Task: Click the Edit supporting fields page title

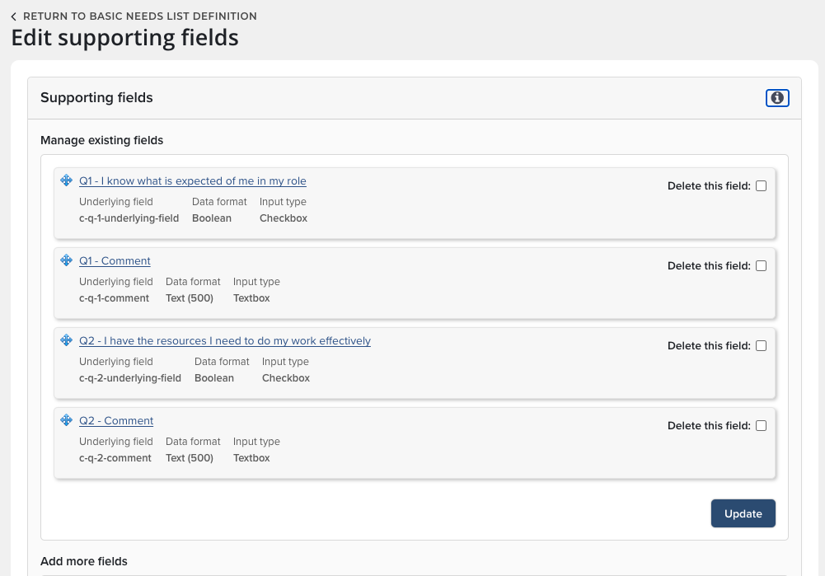Action: tap(124, 38)
